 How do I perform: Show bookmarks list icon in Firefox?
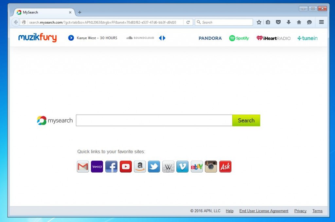coord(268,22)
